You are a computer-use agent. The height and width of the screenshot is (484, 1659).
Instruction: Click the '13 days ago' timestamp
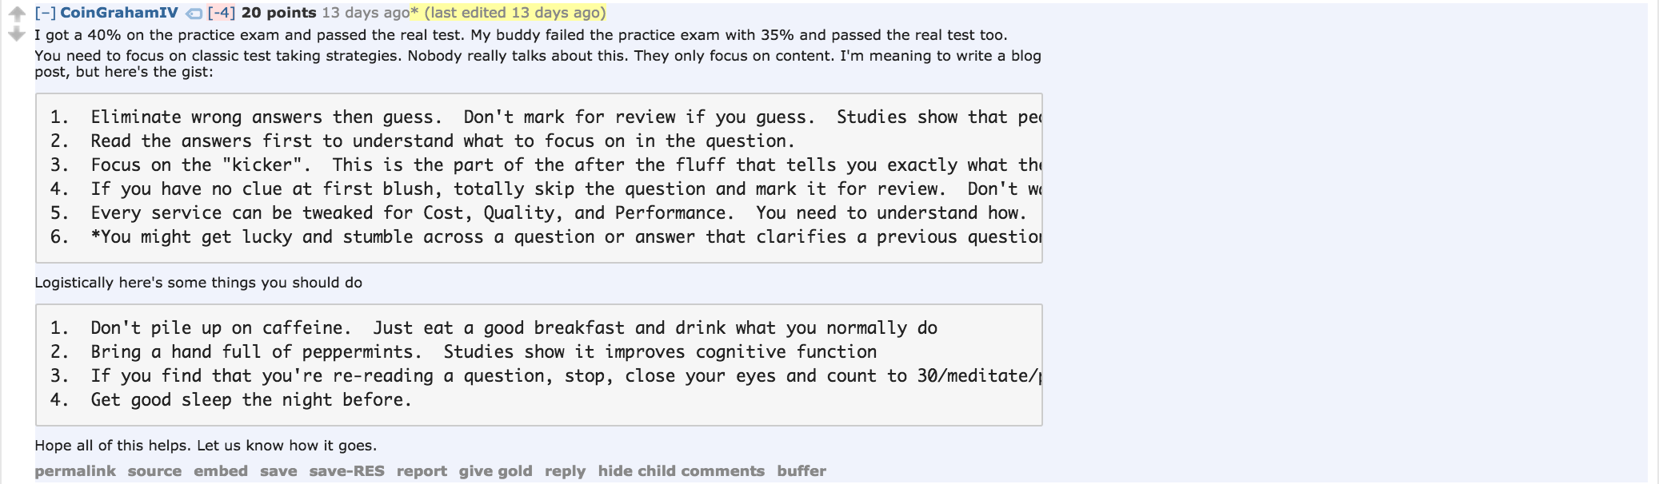(366, 13)
